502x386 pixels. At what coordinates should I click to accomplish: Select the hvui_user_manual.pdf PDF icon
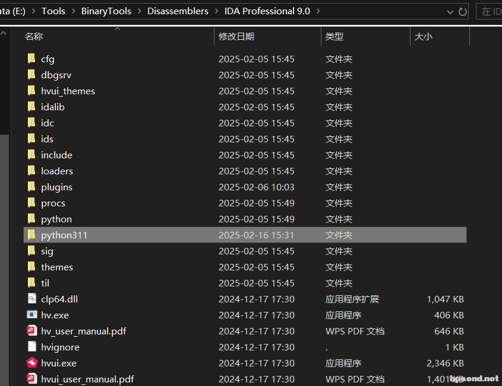click(x=31, y=379)
